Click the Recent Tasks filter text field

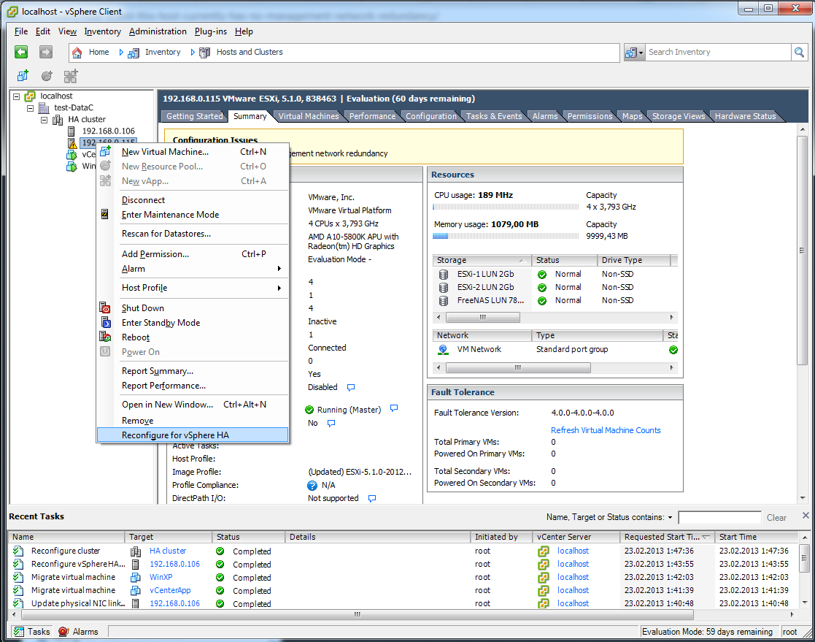(720, 518)
